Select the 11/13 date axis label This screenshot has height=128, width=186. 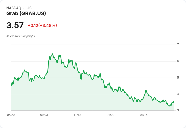(x=77, y=115)
